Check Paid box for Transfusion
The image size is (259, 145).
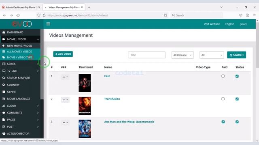[x=223, y=99]
